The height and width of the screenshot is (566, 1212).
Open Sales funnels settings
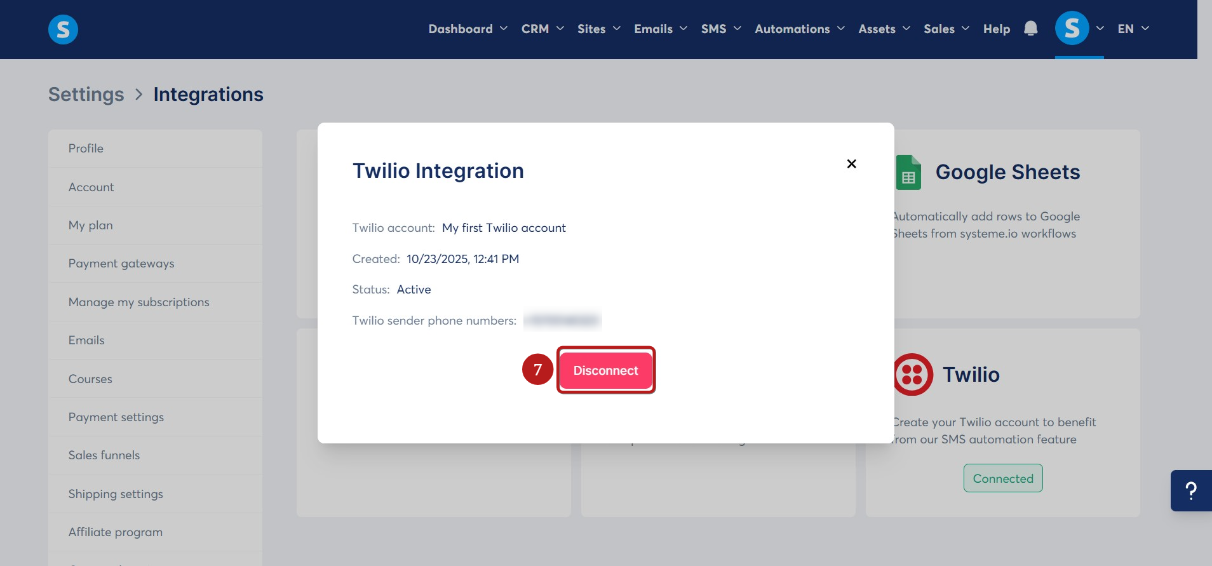pos(155,455)
